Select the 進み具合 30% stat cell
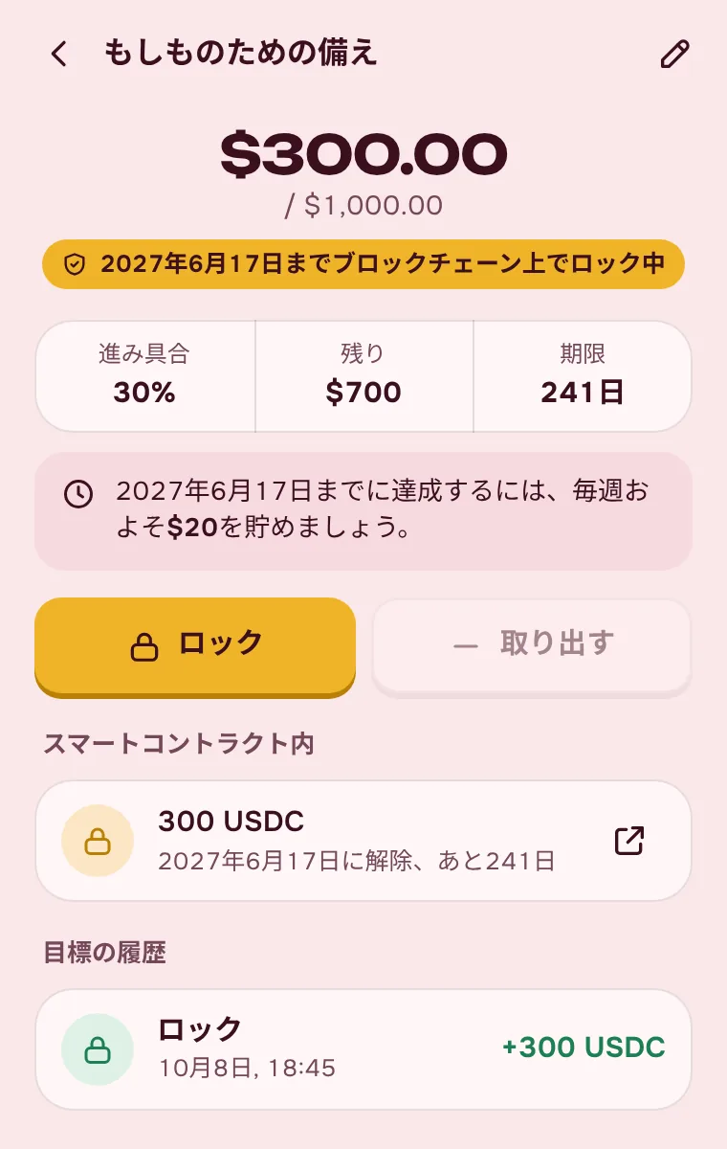Viewport: 727px width, 1149px height. [145, 375]
